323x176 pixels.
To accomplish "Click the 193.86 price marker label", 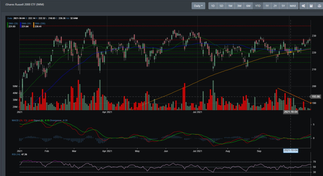I will click(x=316, y=97).
